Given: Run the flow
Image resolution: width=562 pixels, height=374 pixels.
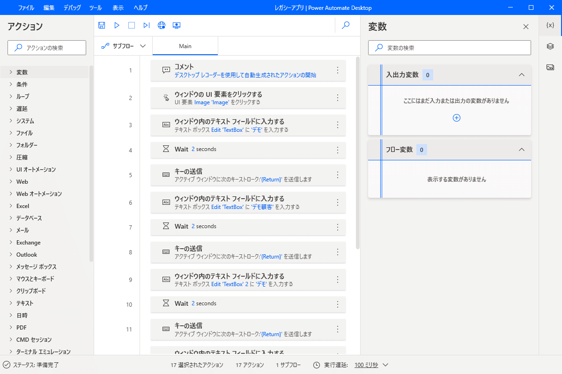Looking at the screenshot, I should [116, 25].
